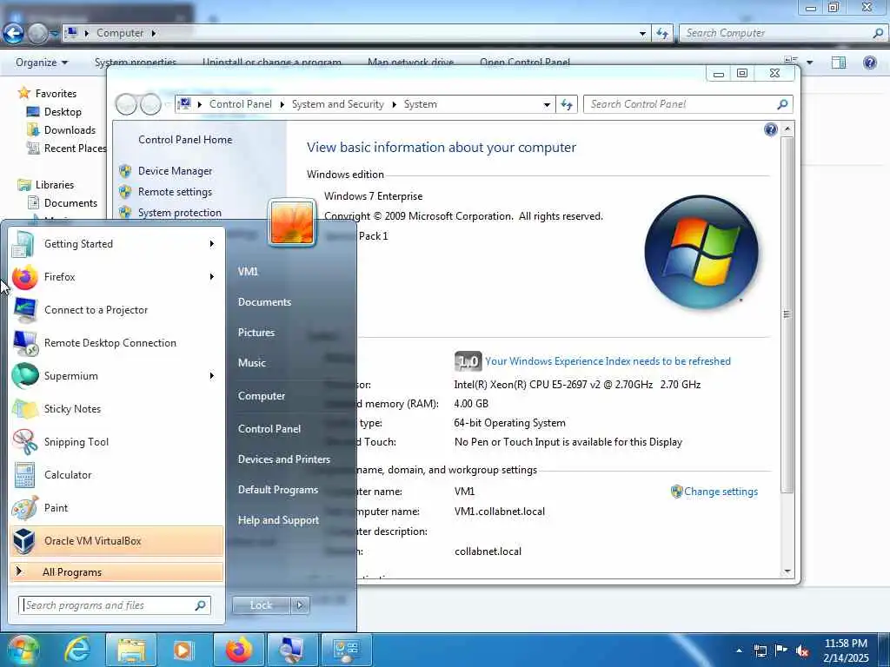Screen dimensions: 890x667
Task: Open Devices and Printers
Action: click(x=284, y=459)
